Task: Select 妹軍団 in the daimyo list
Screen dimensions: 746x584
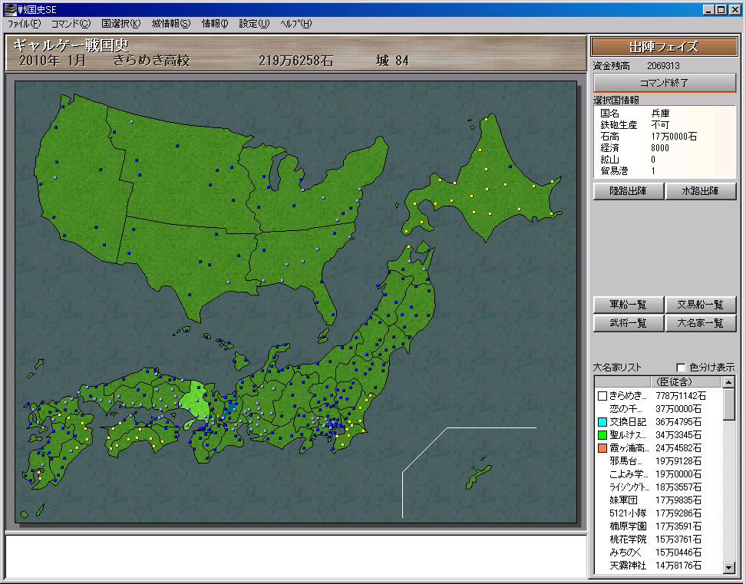Action: tap(659, 500)
